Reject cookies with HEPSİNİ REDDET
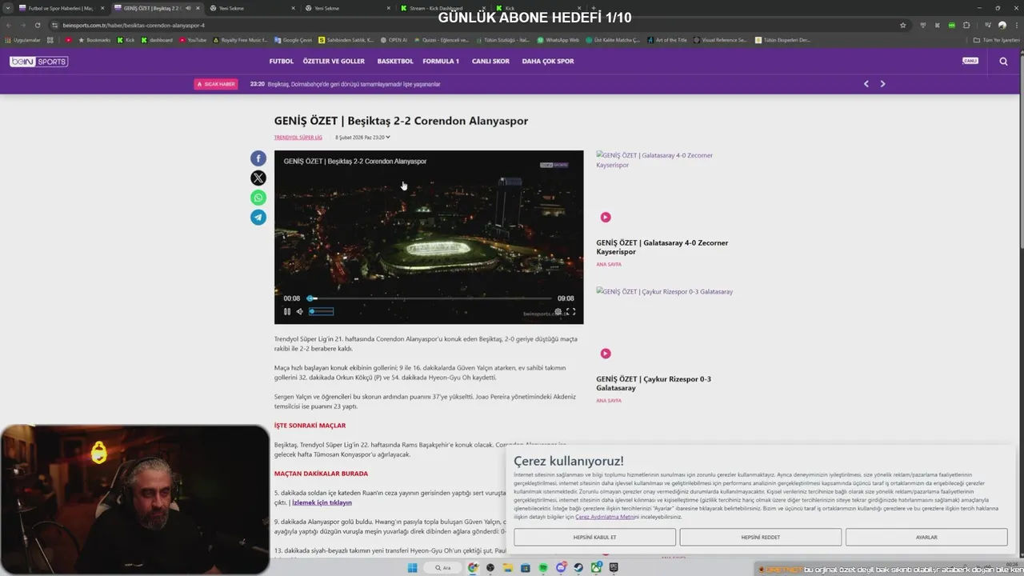Image resolution: width=1024 pixels, height=576 pixels. (x=761, y=537)
